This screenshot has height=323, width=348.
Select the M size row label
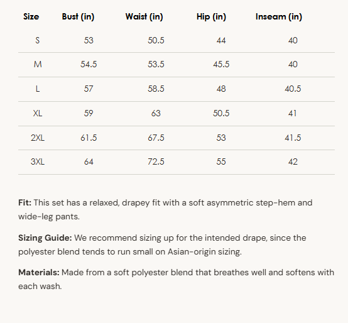pos(38,64)
